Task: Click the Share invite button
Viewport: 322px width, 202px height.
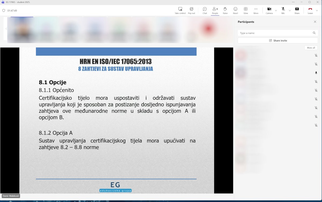Action: pyautogui.click(x=278, y=40)
